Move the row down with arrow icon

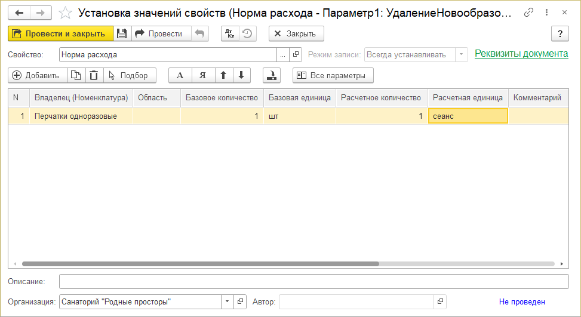pyautogui.click(x=241, y=75)
